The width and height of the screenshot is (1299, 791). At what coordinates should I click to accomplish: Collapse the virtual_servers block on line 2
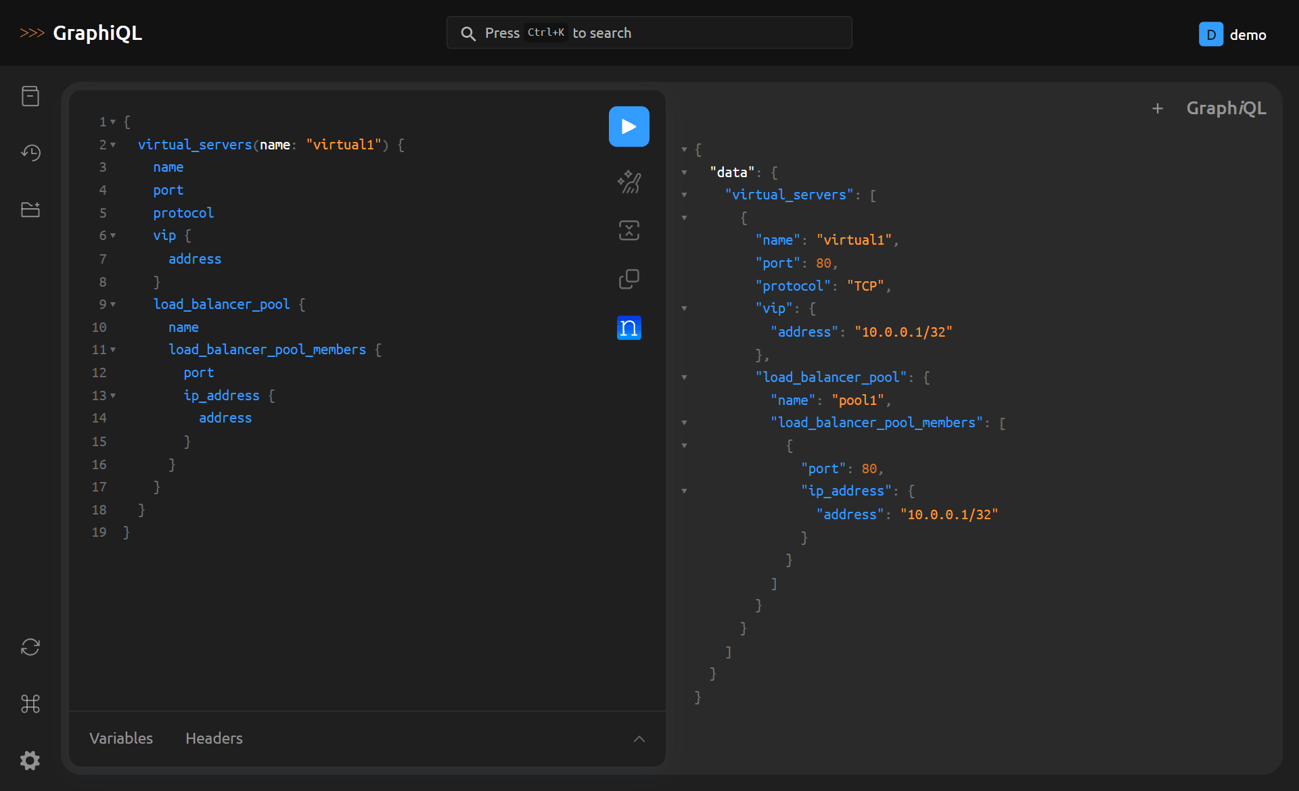tap(113, 145)
